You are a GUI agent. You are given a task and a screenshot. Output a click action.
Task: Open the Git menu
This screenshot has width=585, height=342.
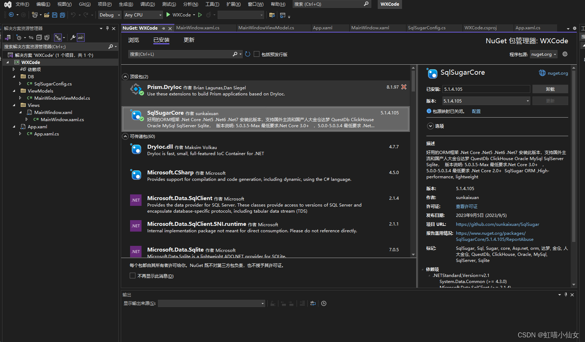coord(85,4)
